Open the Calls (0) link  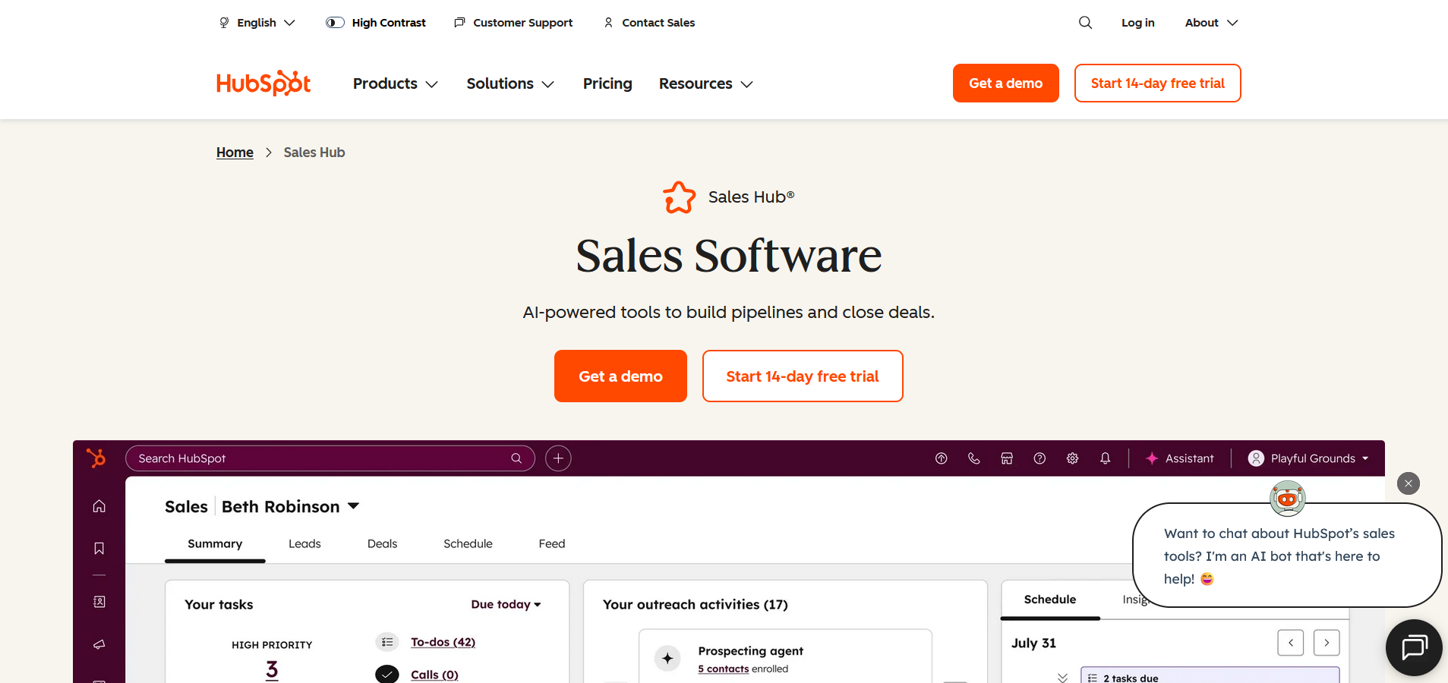pyautogui.click(x=434, y=675)
